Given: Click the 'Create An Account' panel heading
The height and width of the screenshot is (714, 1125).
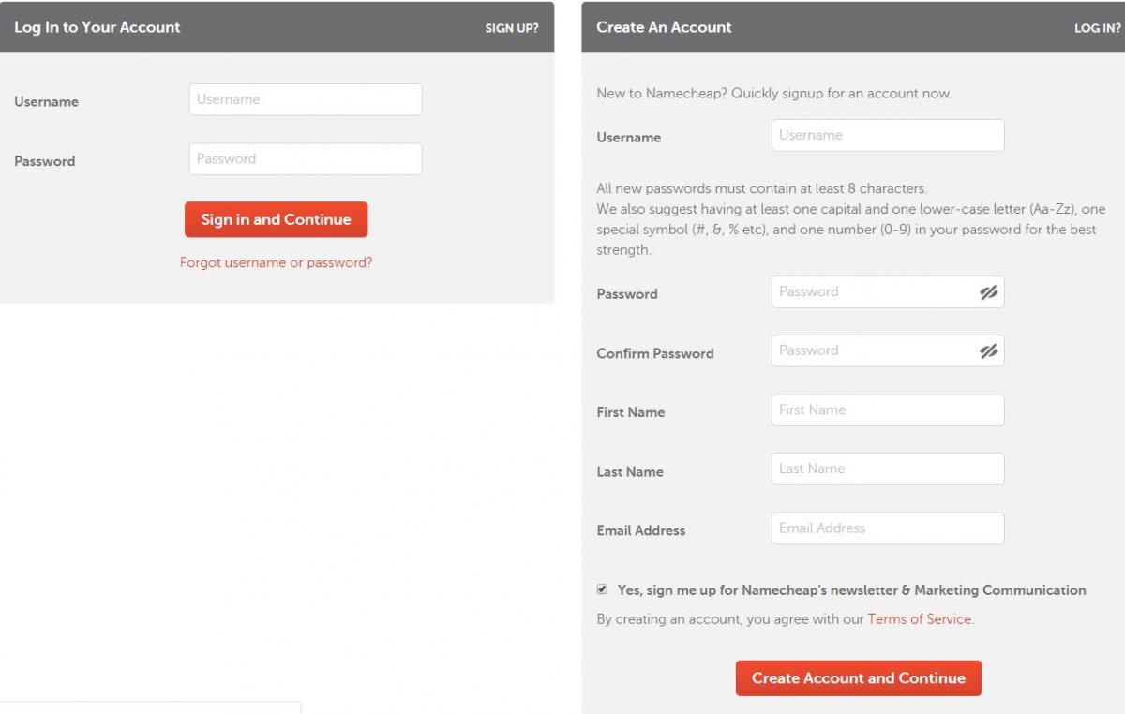Looking at the screenshot, I should [664, 27].
